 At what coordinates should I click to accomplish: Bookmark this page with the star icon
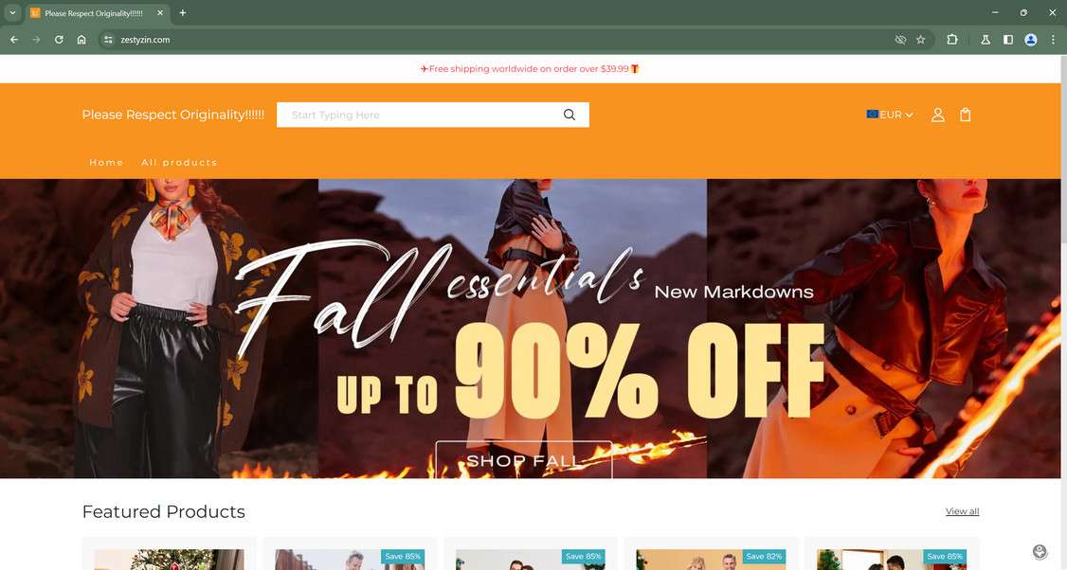921,40
